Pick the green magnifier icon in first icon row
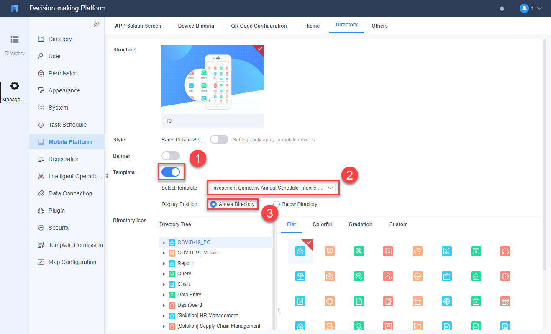The image size is (551, 334). click(x=359, y=251)
